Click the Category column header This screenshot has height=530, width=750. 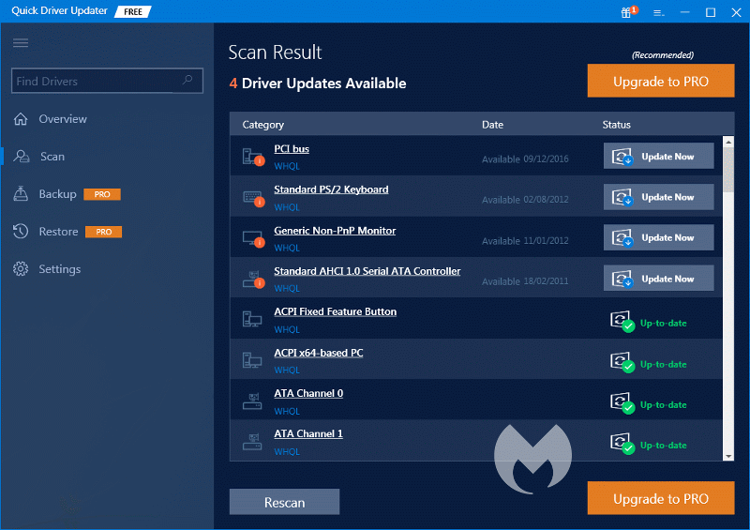[x=263, y=125]
